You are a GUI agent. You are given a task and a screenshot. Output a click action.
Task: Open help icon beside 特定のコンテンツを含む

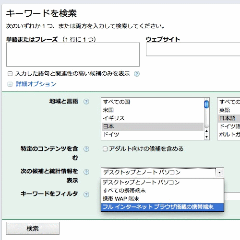tap(86, 149)
